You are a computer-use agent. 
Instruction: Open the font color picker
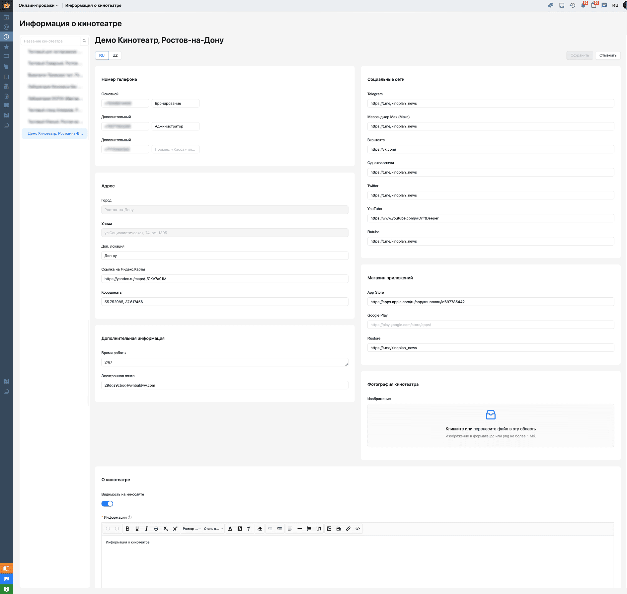230,529
